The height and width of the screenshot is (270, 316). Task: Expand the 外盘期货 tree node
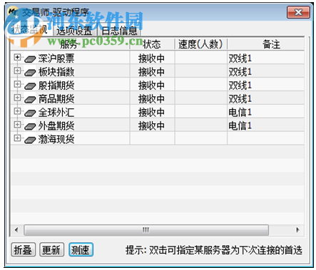point(17,125)
